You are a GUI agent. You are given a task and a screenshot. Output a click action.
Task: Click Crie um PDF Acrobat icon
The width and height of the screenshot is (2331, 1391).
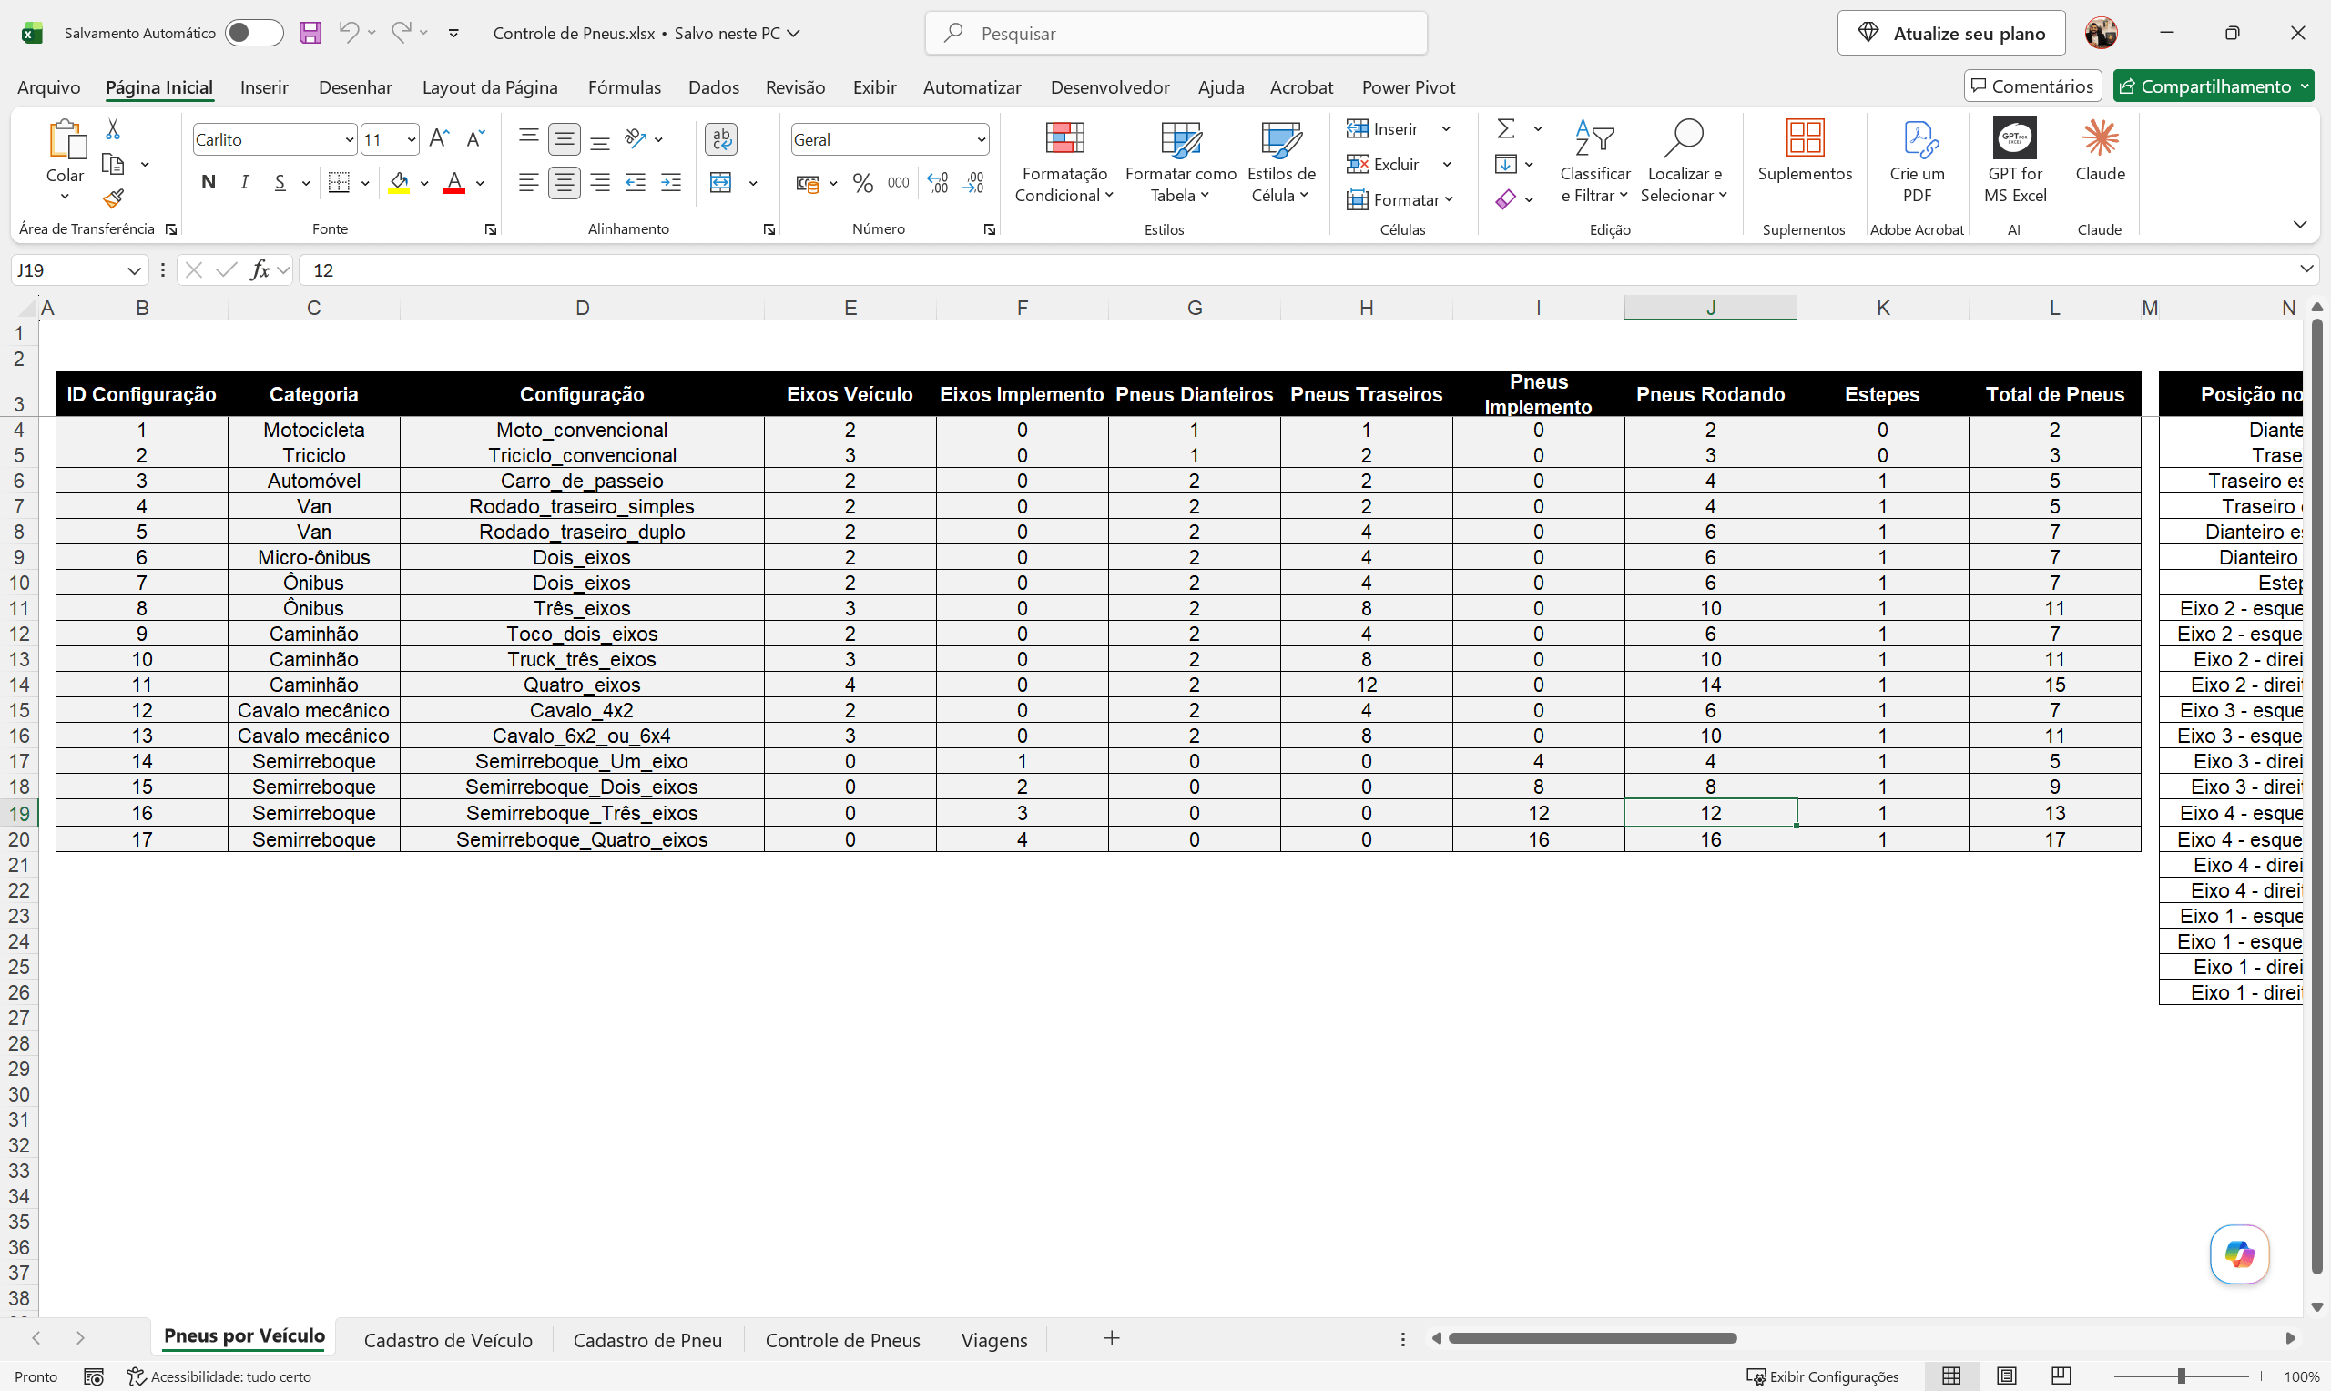pos(1919,138)
